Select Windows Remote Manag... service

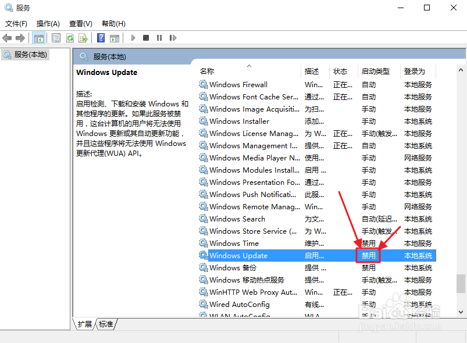click(x=317, y=206)
